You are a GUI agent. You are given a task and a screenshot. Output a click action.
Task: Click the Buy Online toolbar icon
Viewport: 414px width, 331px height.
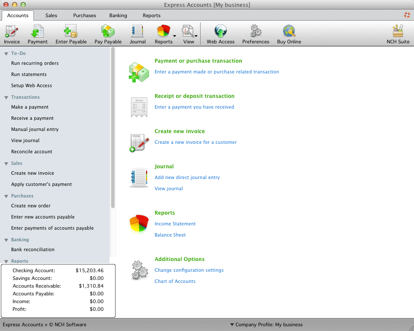click(289, 34)
